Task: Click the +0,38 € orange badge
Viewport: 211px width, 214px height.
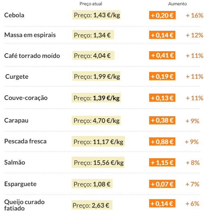Action: click(x=162, y=120)
